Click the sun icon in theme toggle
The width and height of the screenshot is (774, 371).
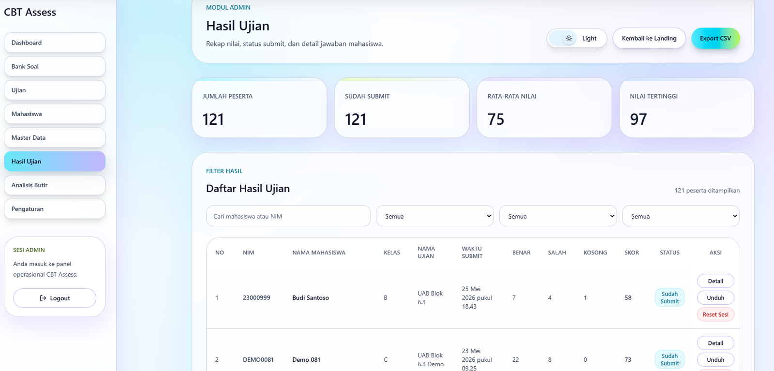coord(569,38)
